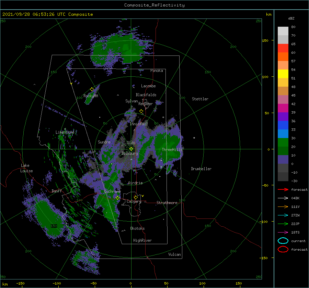Click the blue 33-36 dBZ swatch
Viewport: 309px width, 288px height.
[283, 125]
